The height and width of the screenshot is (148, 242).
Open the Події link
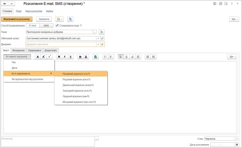[x=19, y=11]
